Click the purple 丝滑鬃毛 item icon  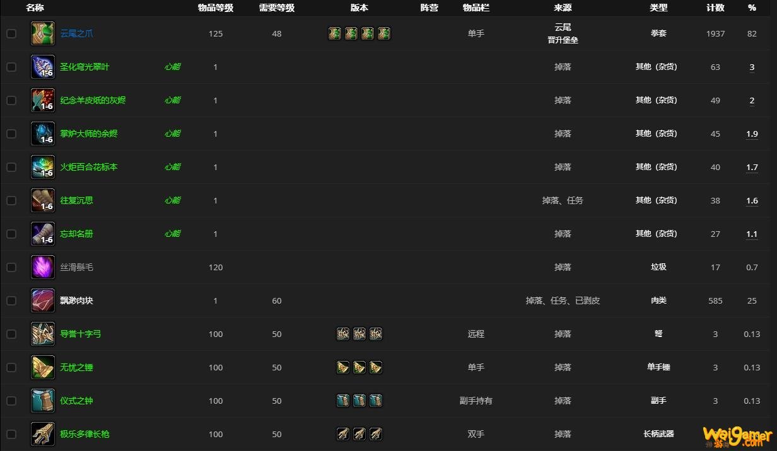(x=43, y=267)
